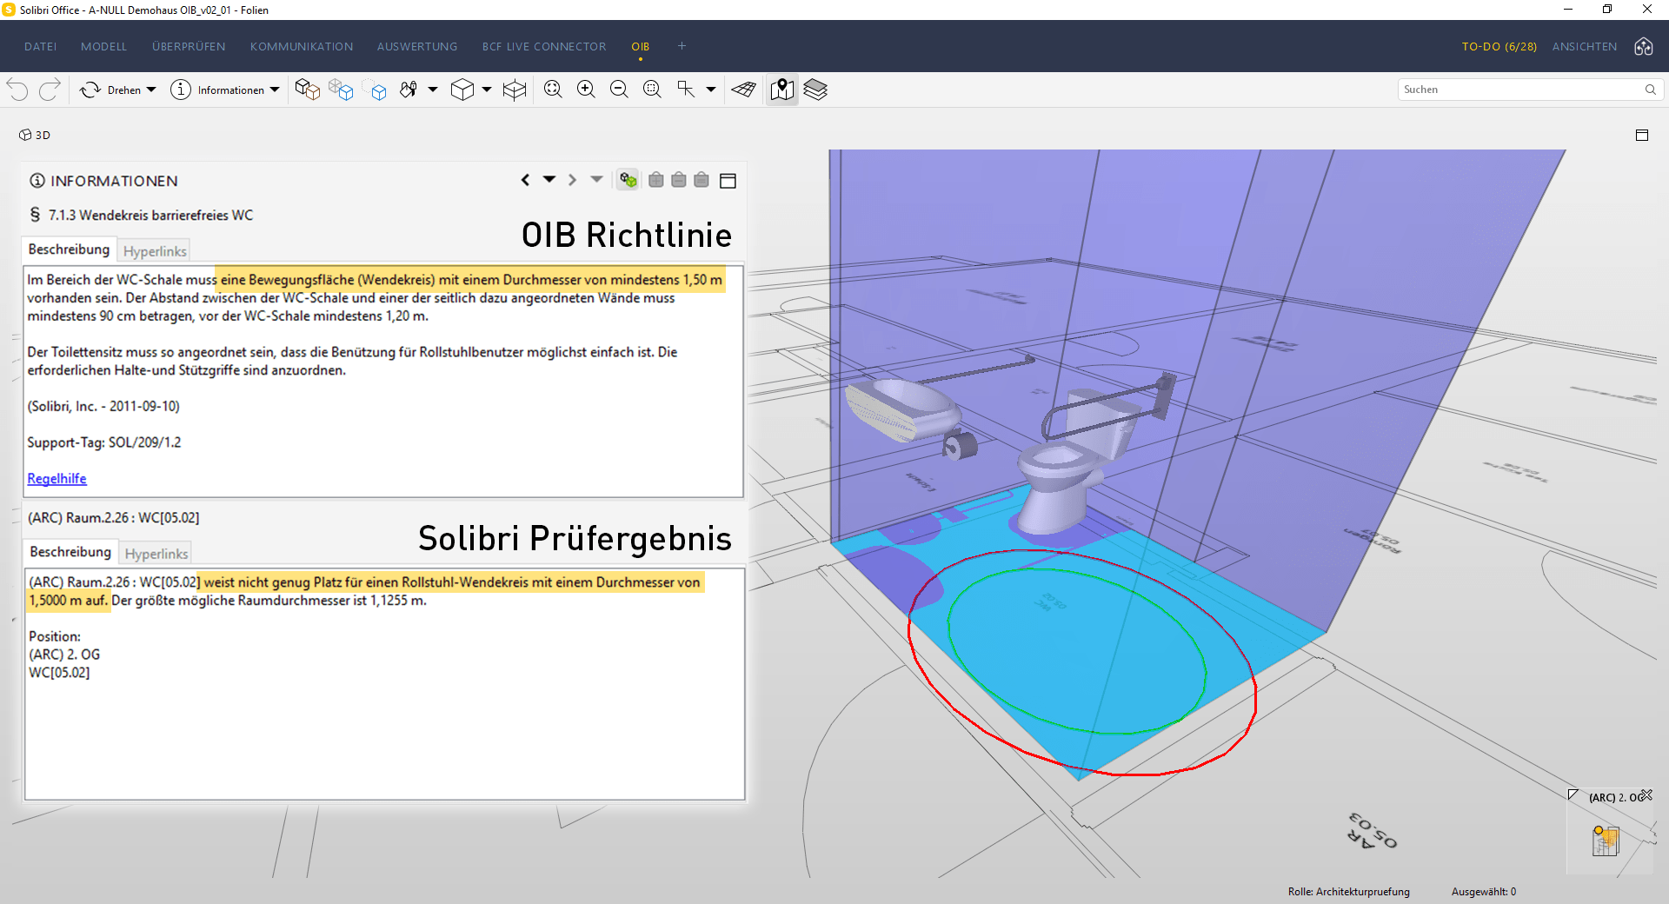Open the section tool dropdown arrow
Screen dimensions: 1669x904
point(710,90)
